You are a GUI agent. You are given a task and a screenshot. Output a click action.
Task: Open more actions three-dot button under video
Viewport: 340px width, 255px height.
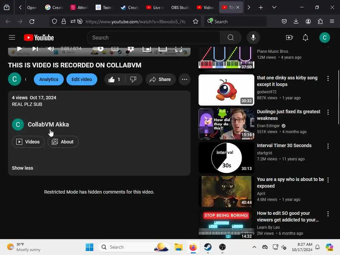tap(185, 79)
